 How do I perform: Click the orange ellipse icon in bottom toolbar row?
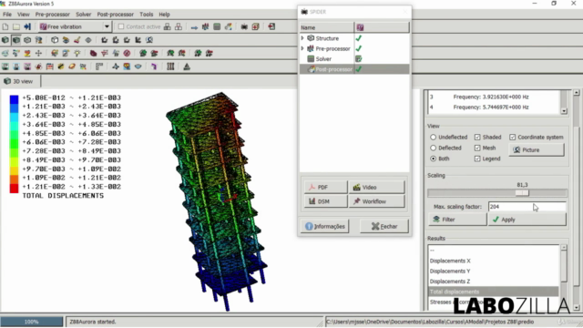[72, 67]
